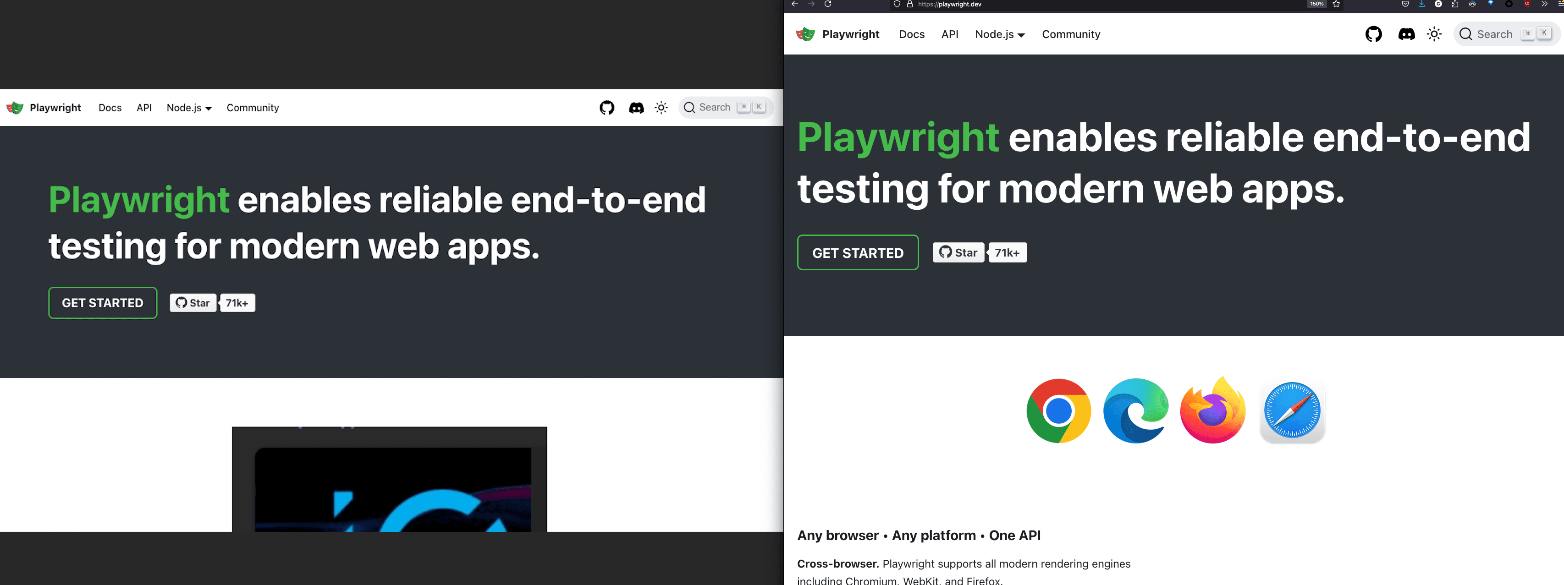Click the Chrome browser logo

[x=1058, y=411]
